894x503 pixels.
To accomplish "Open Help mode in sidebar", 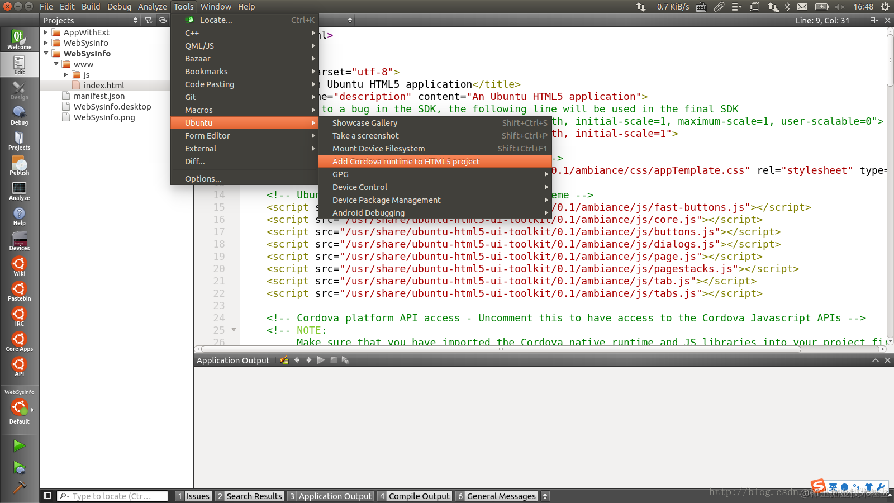I will tap(20, 216).
